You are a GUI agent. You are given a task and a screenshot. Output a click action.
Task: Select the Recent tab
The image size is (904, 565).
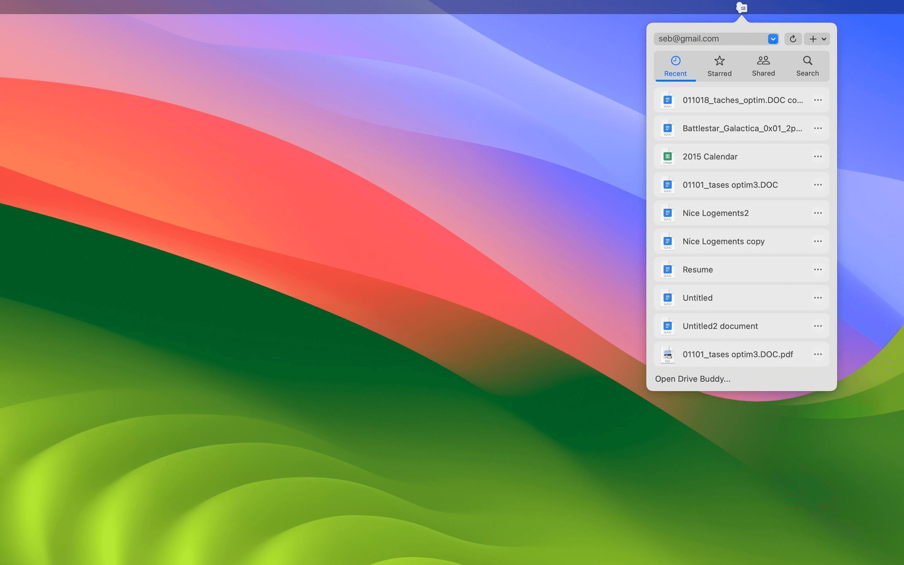[x=675, y=66]
